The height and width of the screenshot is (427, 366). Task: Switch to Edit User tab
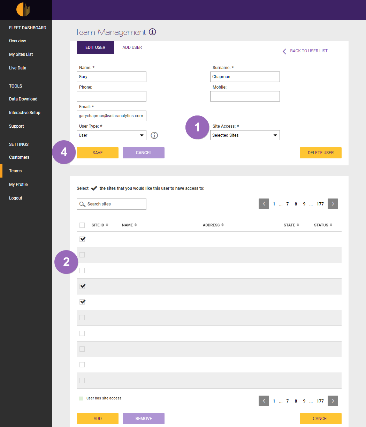point(95,47)
